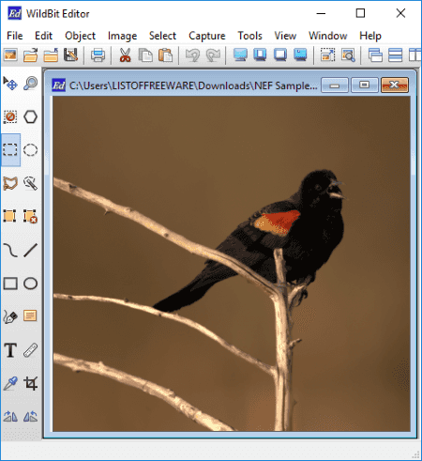This screenshot has height=461, width=422.
Task: Select the Text tool
Action: 10,350
